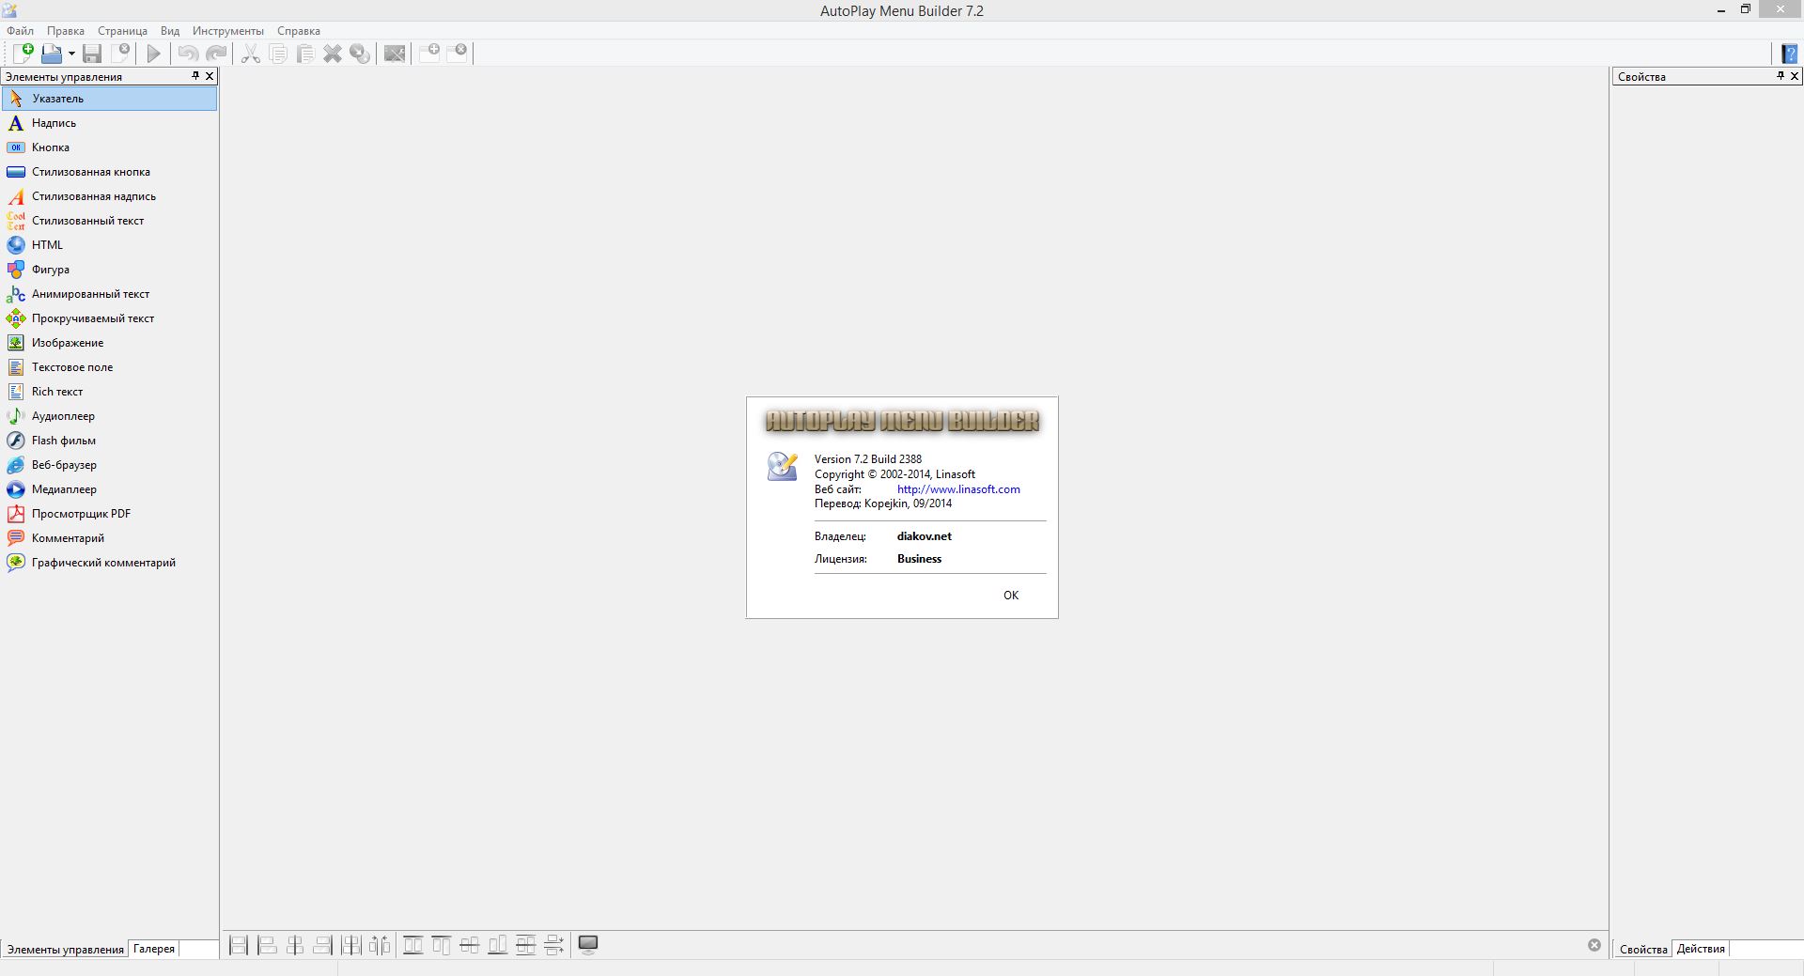Open the Правка menu
This screenshot has width=1804, height=976.
[x=66, y=31]
